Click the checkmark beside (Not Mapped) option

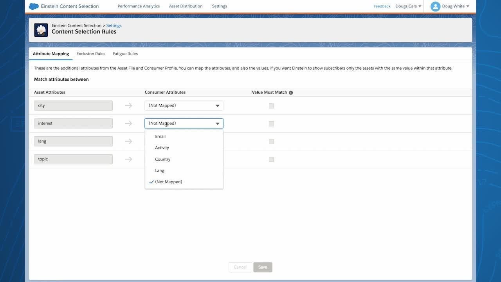point(151,182)
